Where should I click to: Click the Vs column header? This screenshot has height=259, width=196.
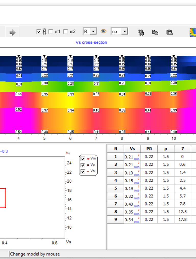coord(132,149)
